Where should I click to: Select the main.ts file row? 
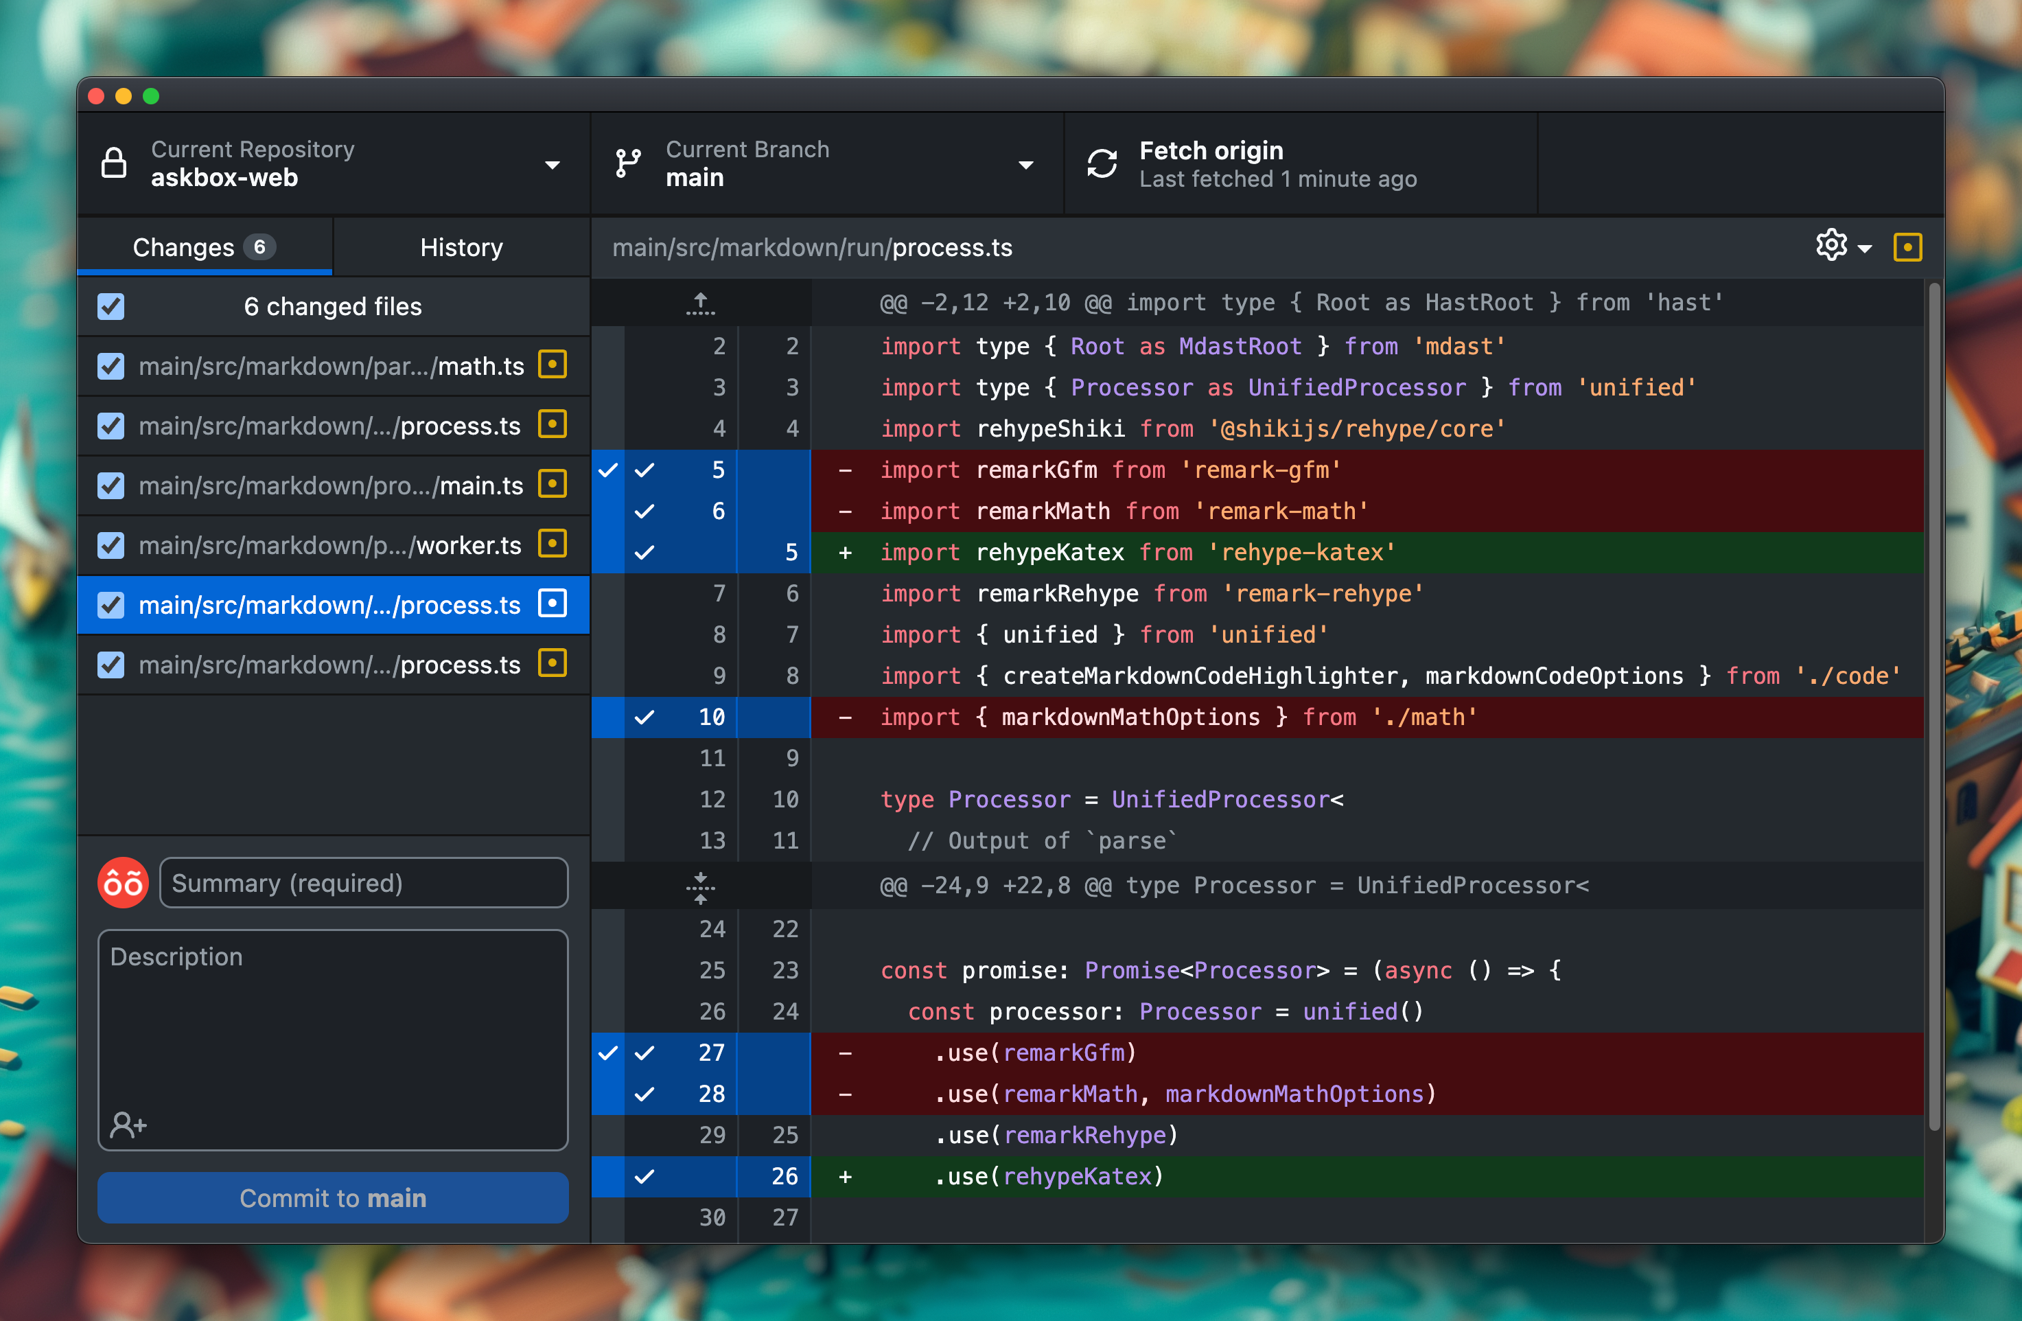[334, 485]
